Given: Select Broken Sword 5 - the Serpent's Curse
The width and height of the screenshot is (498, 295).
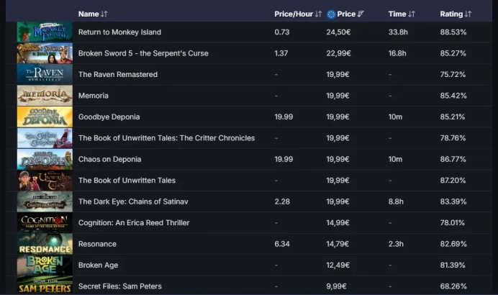Looking at the screenshot, I should [x=143, y=53].
